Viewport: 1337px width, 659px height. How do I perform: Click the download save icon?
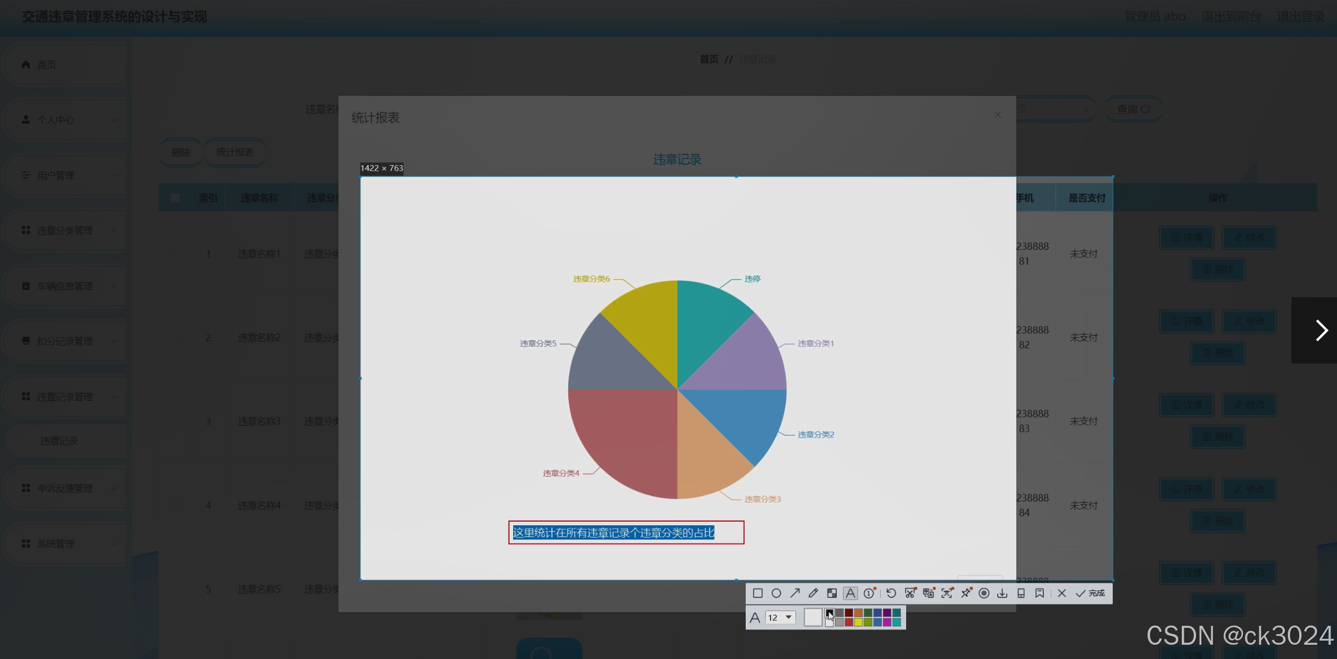coord(1002,593)
